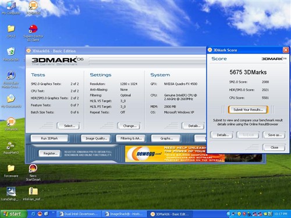Open the CPU-Z folder icon
This screenshot has width=291, height=218.
[x=11, y=31]
